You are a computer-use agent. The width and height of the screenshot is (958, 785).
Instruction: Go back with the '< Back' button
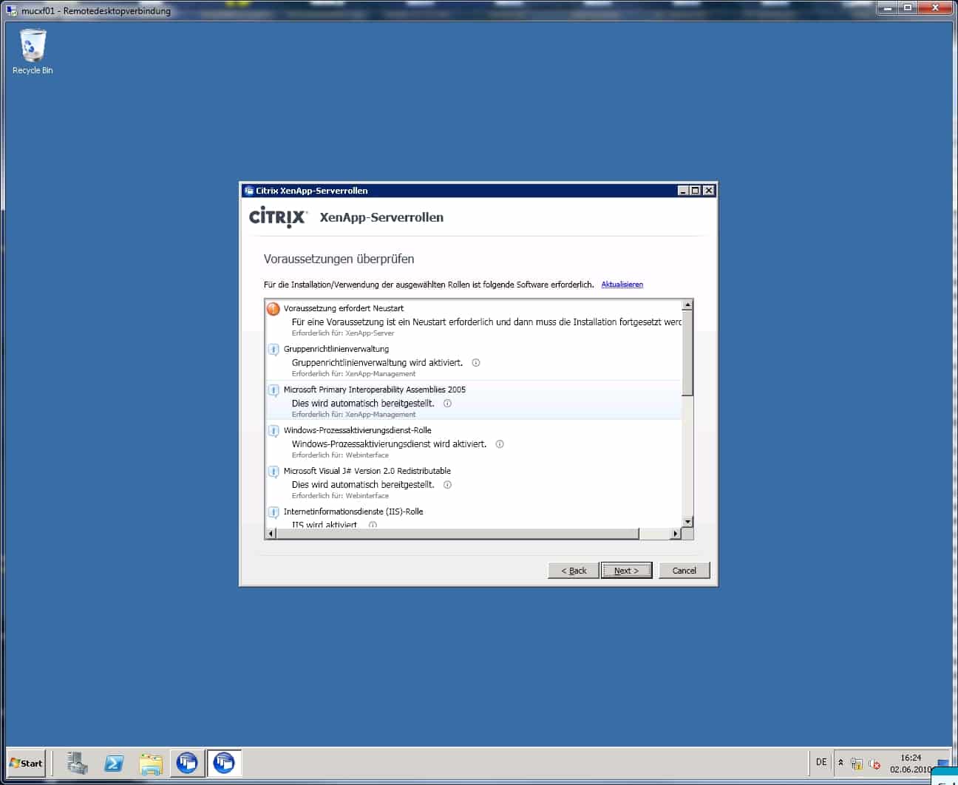[x=574, y=571]
